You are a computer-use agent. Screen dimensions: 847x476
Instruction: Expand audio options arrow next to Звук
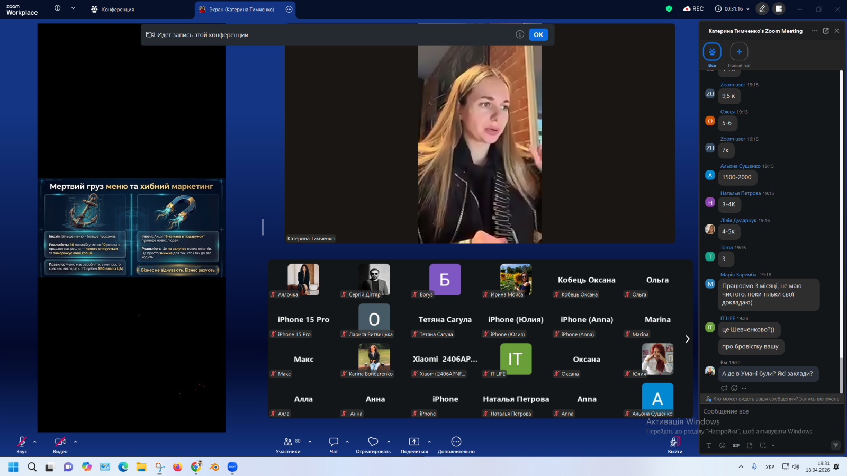35,441
